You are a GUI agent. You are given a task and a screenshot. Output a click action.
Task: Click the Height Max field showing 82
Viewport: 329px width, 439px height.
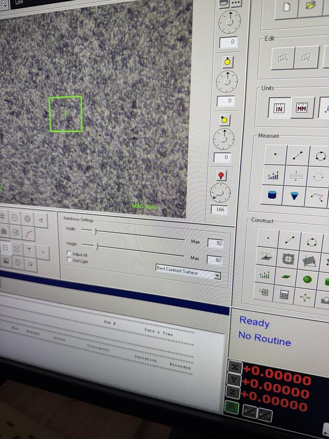coord(214,260)
